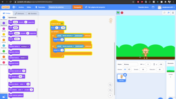Viewport: 176px width, 99px height.
Task: Open the color dropdown in dar al efecto block
Action: click(x=21, y=90)
